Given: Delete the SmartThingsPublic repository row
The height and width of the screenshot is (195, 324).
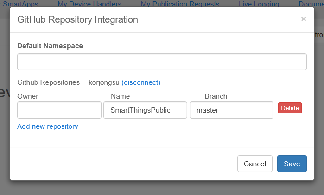Looking at the screenshot, I should tap(290, 108).
